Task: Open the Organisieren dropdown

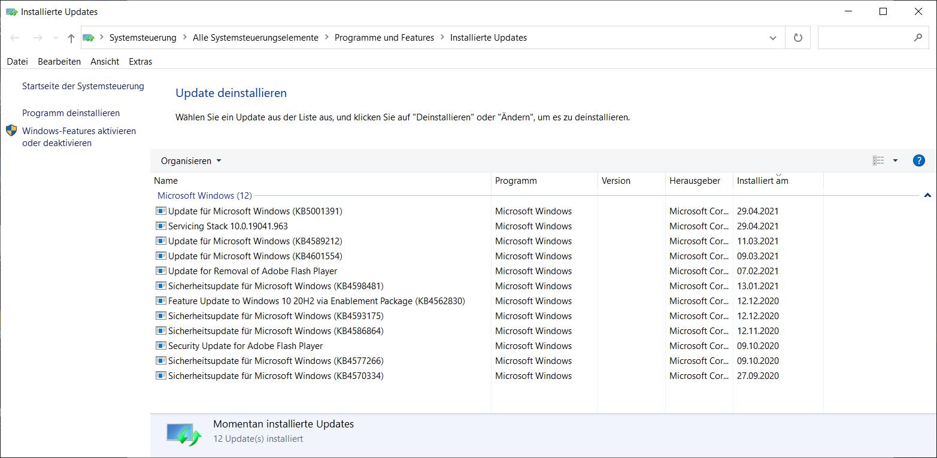Action: [x=191, y=161]
